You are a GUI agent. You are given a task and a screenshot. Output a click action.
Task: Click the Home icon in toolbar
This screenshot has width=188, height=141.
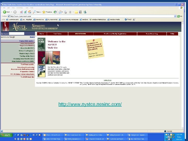[30, 12]
